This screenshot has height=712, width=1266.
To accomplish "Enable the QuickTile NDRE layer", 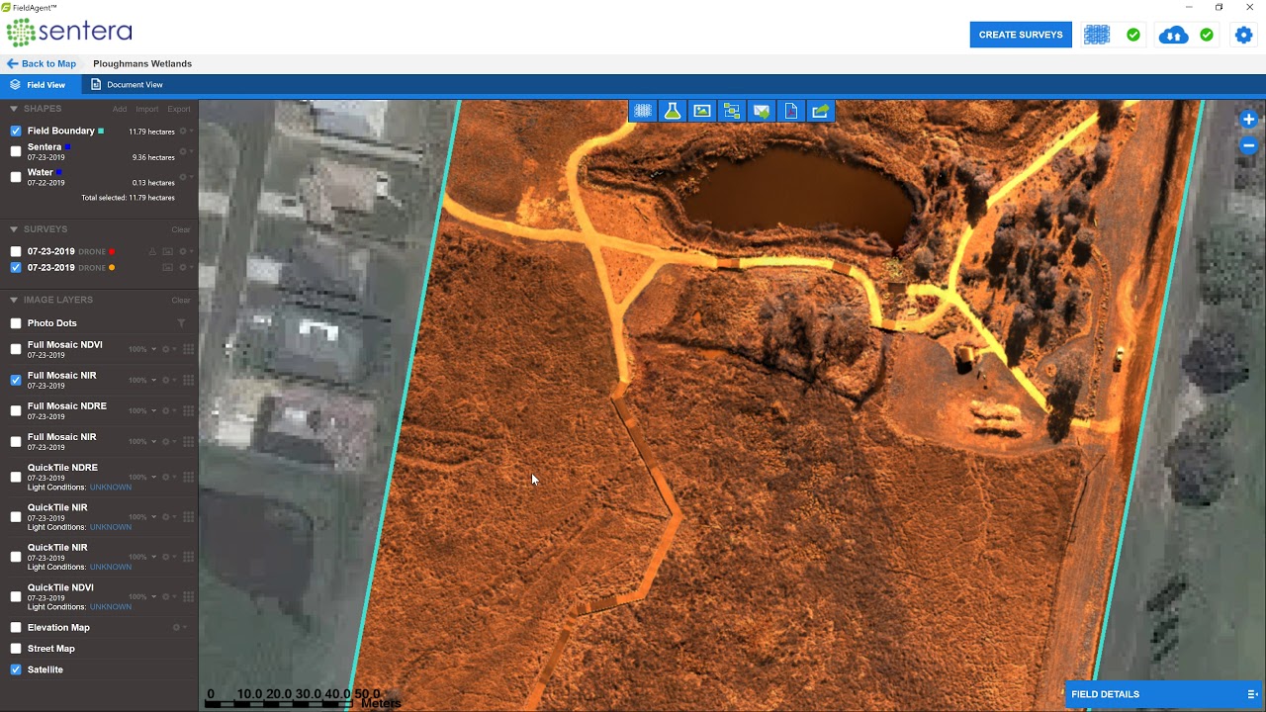I will tap(16, 477).
